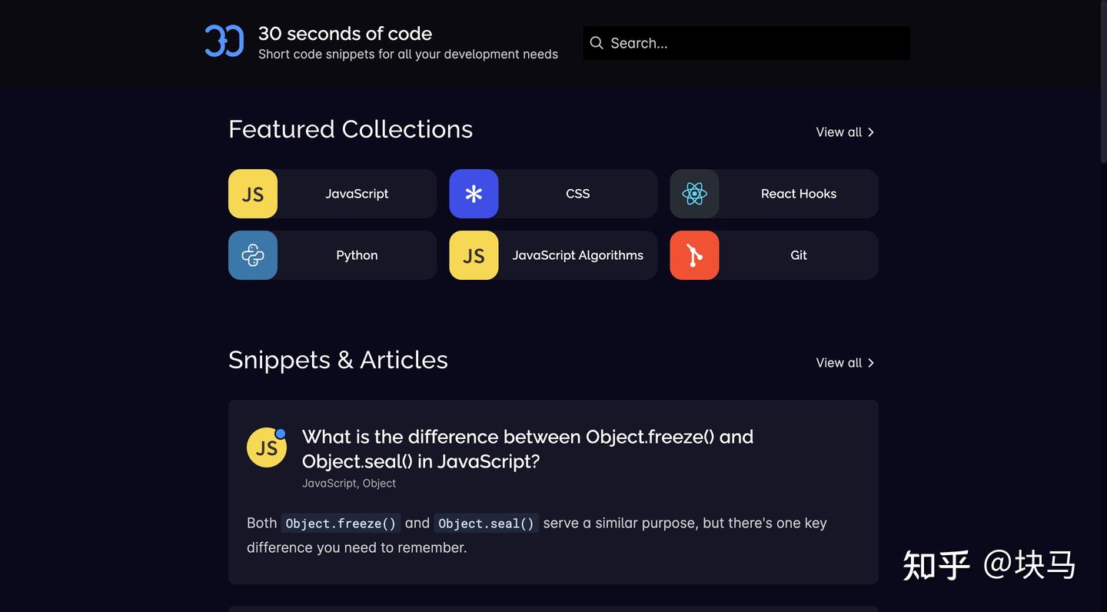Click the React atom icon

(x=694, y=194)
